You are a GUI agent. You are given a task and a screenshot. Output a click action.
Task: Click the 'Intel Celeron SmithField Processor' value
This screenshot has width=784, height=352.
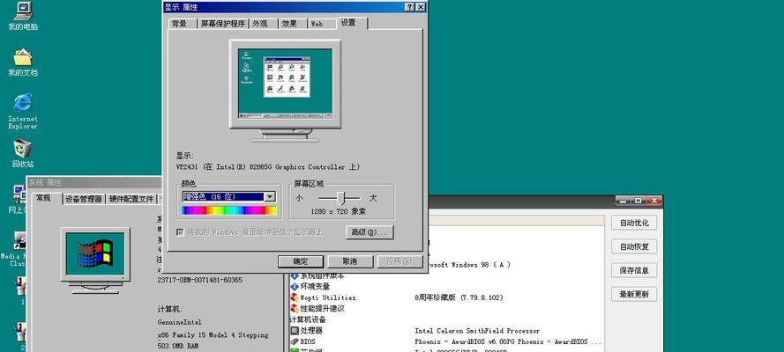[x=477, y=331]
